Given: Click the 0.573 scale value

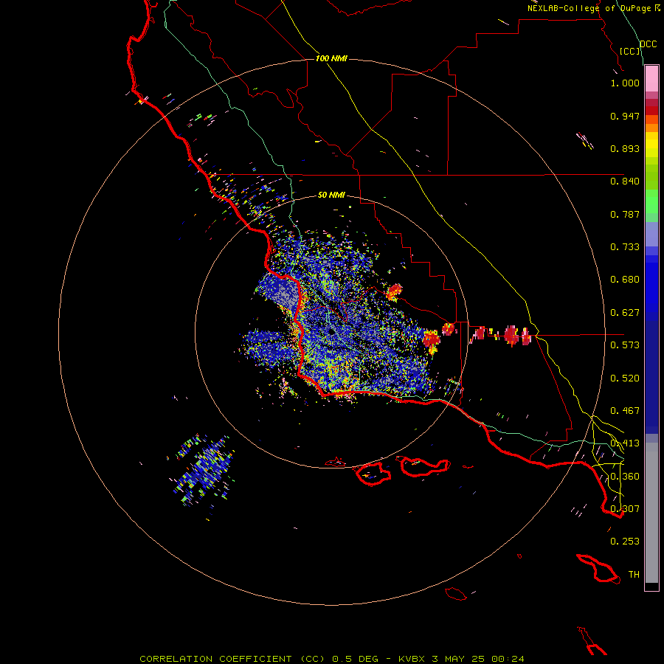Looking at the screenshot, I should (625, 345).
